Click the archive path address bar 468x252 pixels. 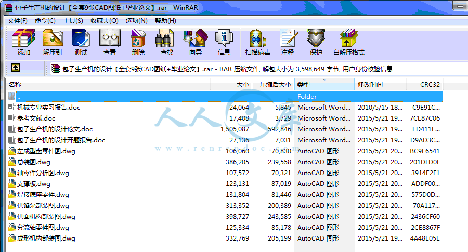(258, 69)
